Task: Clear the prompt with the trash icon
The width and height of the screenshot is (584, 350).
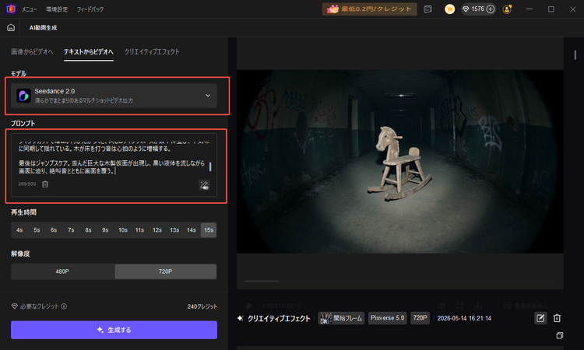Action: [45, 184]
